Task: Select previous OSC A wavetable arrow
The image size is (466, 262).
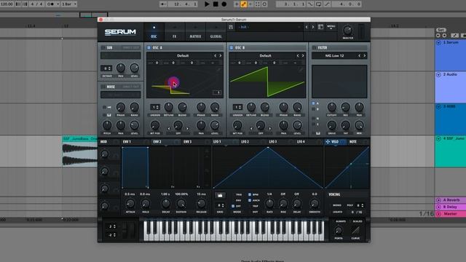Action: click(x=216, y=55)
